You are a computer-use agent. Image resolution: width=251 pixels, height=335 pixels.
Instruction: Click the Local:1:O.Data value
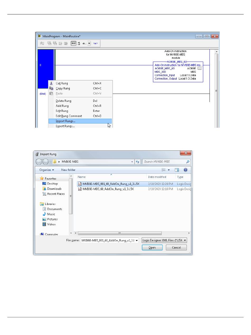point(187,79)
